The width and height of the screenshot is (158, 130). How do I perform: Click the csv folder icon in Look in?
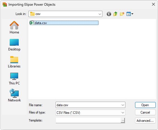tap(32, 14)
